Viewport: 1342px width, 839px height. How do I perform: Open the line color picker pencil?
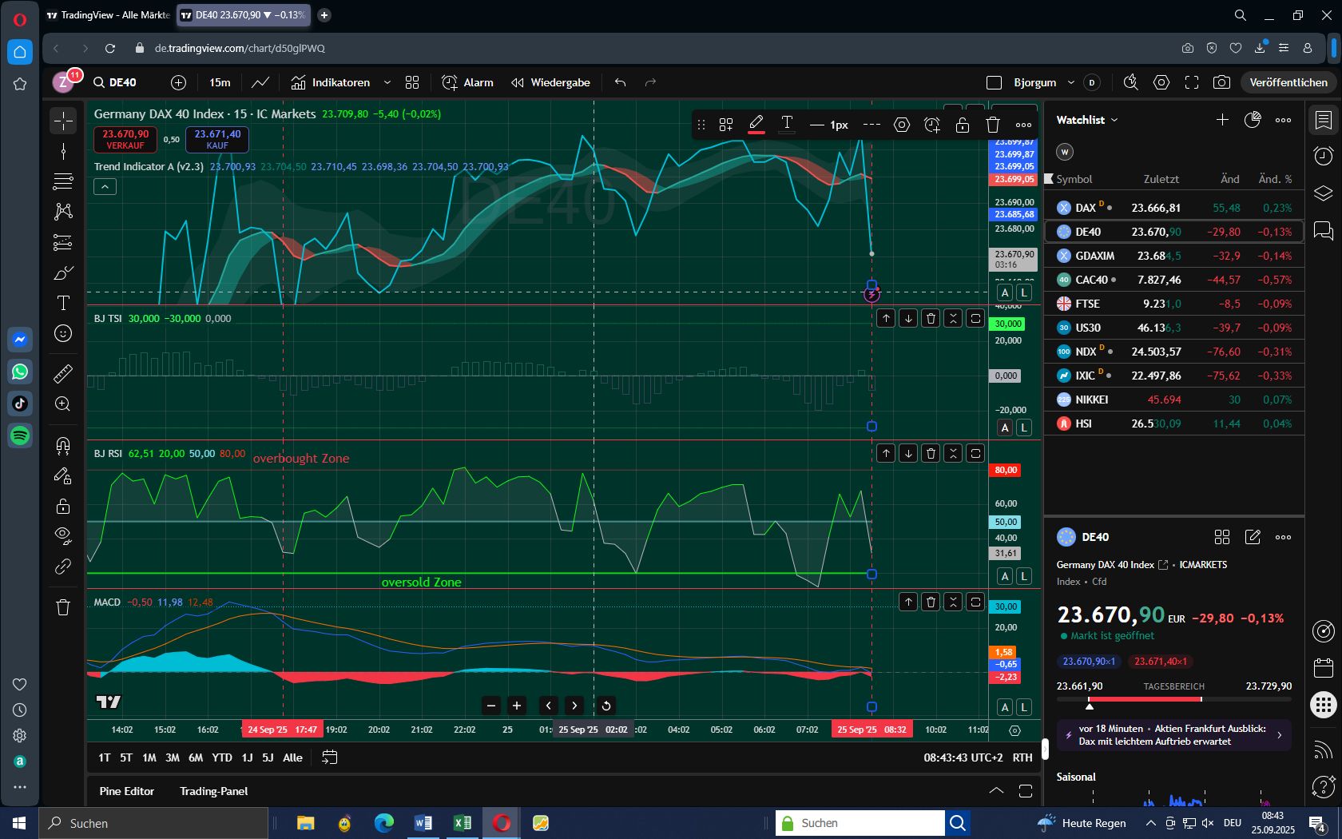756,125
